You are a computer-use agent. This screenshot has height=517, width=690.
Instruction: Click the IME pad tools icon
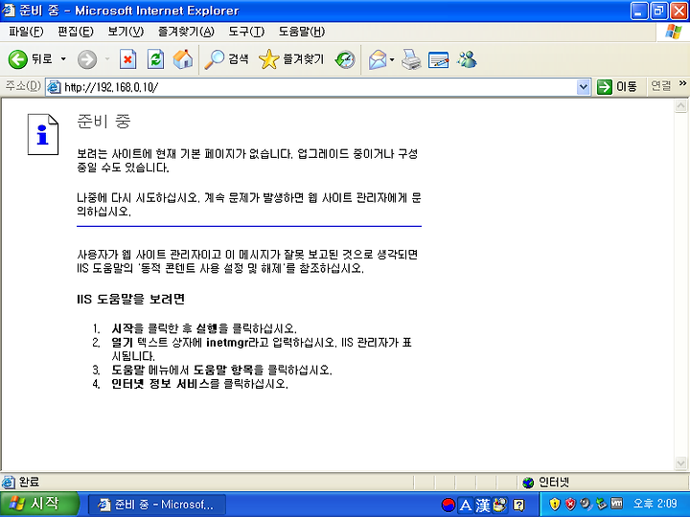[500, 506]
